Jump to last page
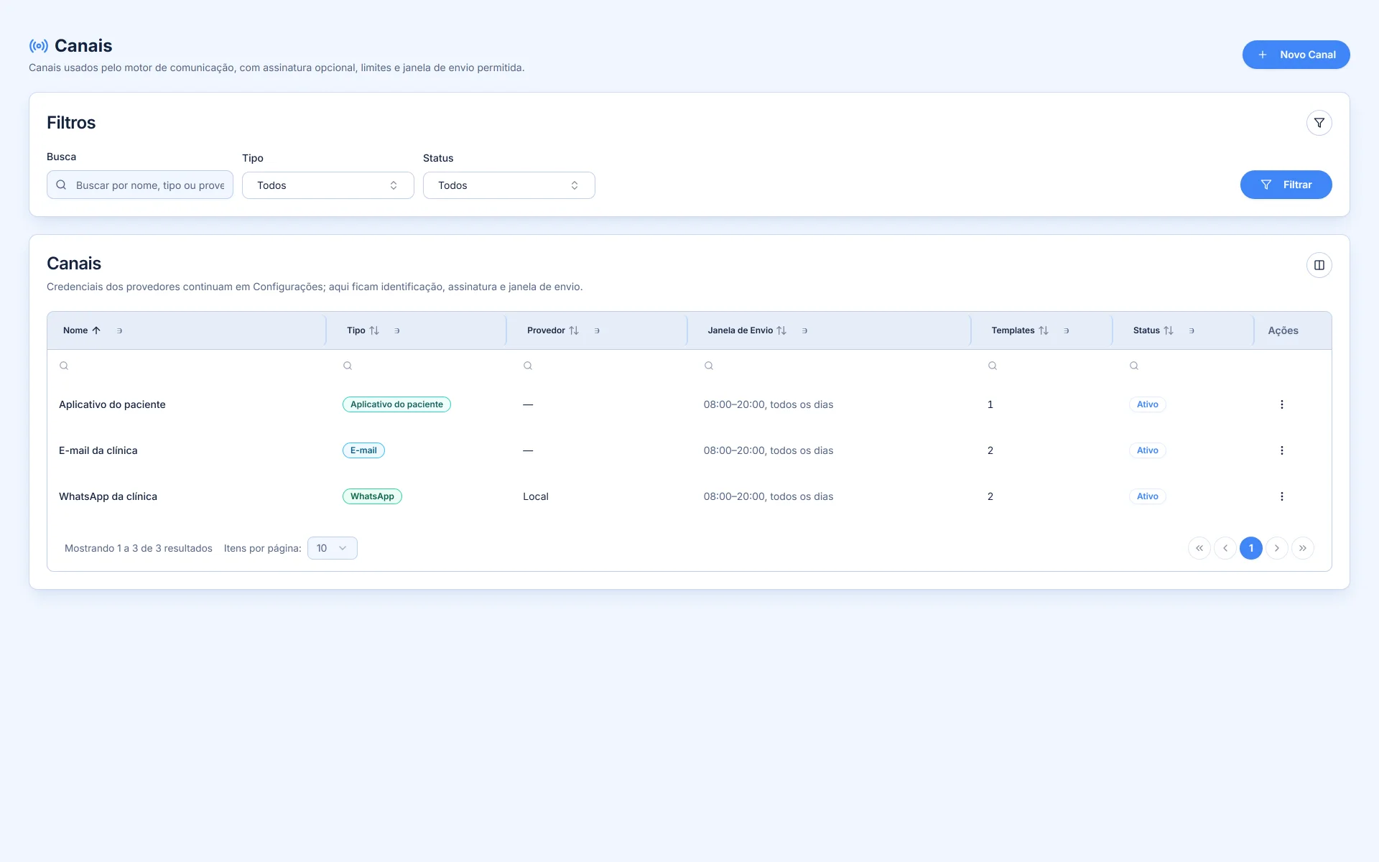Screen dimensions: 1379x862 (1302, 548)
